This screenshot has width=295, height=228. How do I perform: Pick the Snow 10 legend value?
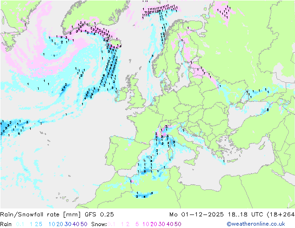(x=146, y=224)
